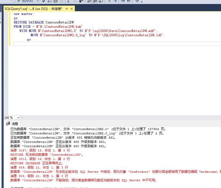Click the FROM DISK ContosoRetailDW.bak line
This screenshot has width=221, height=188.
click(x=48, y=27)
